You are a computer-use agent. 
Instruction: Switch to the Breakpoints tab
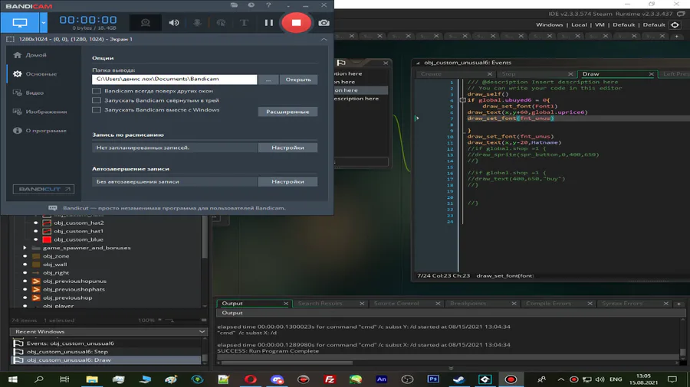(468, 303)
